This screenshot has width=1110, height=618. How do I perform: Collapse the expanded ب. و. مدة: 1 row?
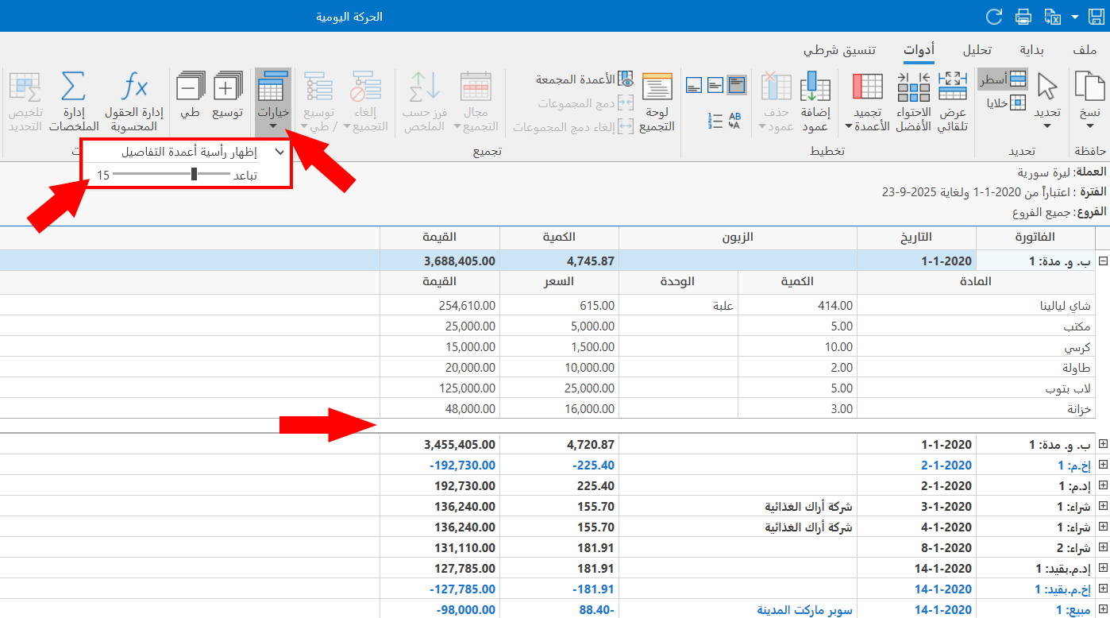1102,261
